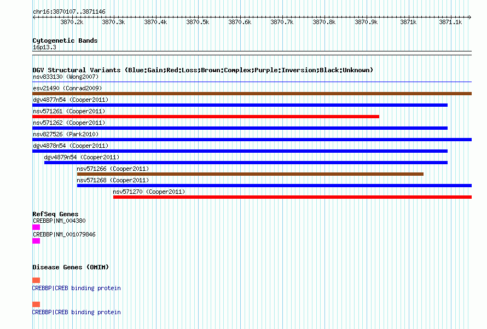Select the magenta CREBBP NM_001079846 gene block

pos(36,241)
